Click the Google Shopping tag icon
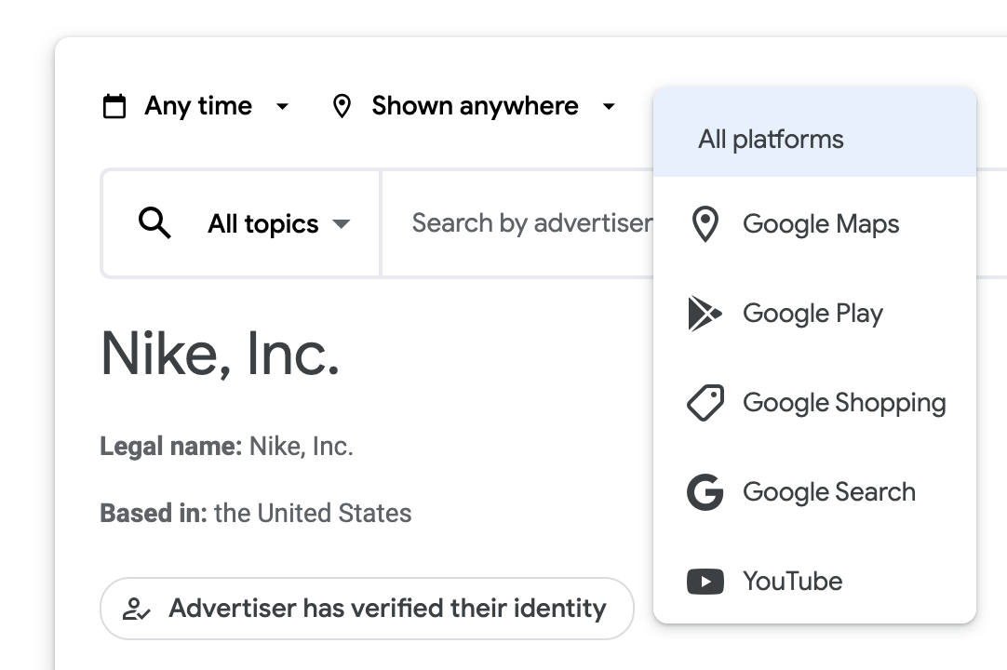1007x670 pixels. (x=705, y=403)
